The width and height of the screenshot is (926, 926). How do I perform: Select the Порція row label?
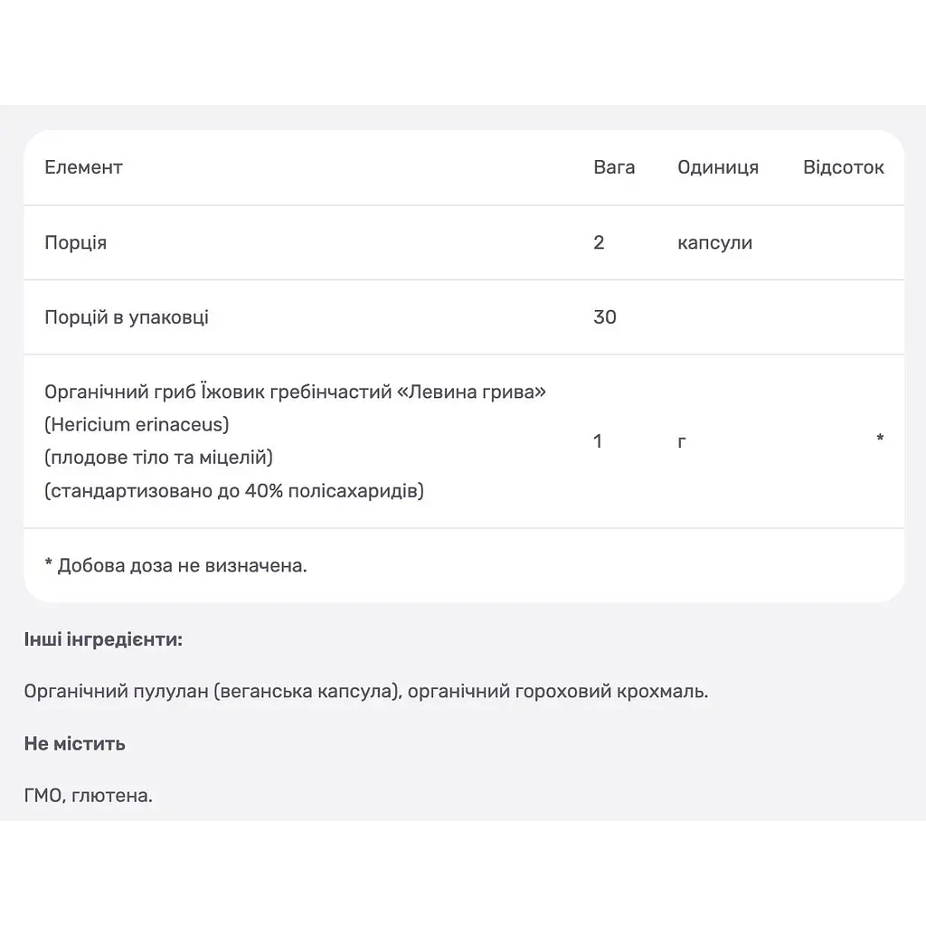tap(76, 242)
